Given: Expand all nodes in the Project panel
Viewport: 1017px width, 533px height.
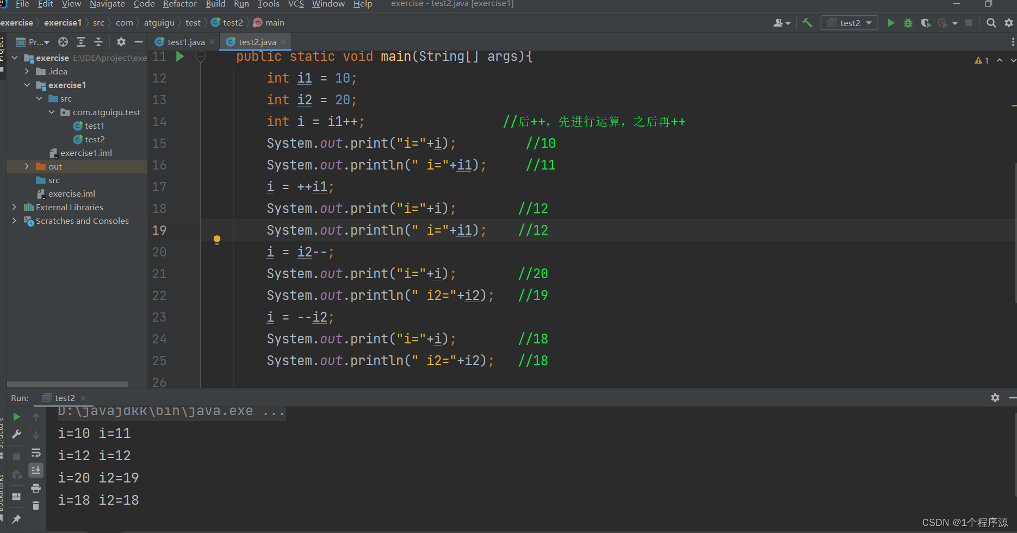Looking at the screenshot, I should point(81,42).
